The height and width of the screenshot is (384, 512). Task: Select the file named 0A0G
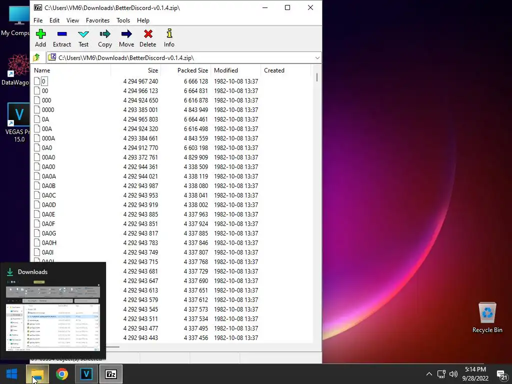(x=48, y=233)
